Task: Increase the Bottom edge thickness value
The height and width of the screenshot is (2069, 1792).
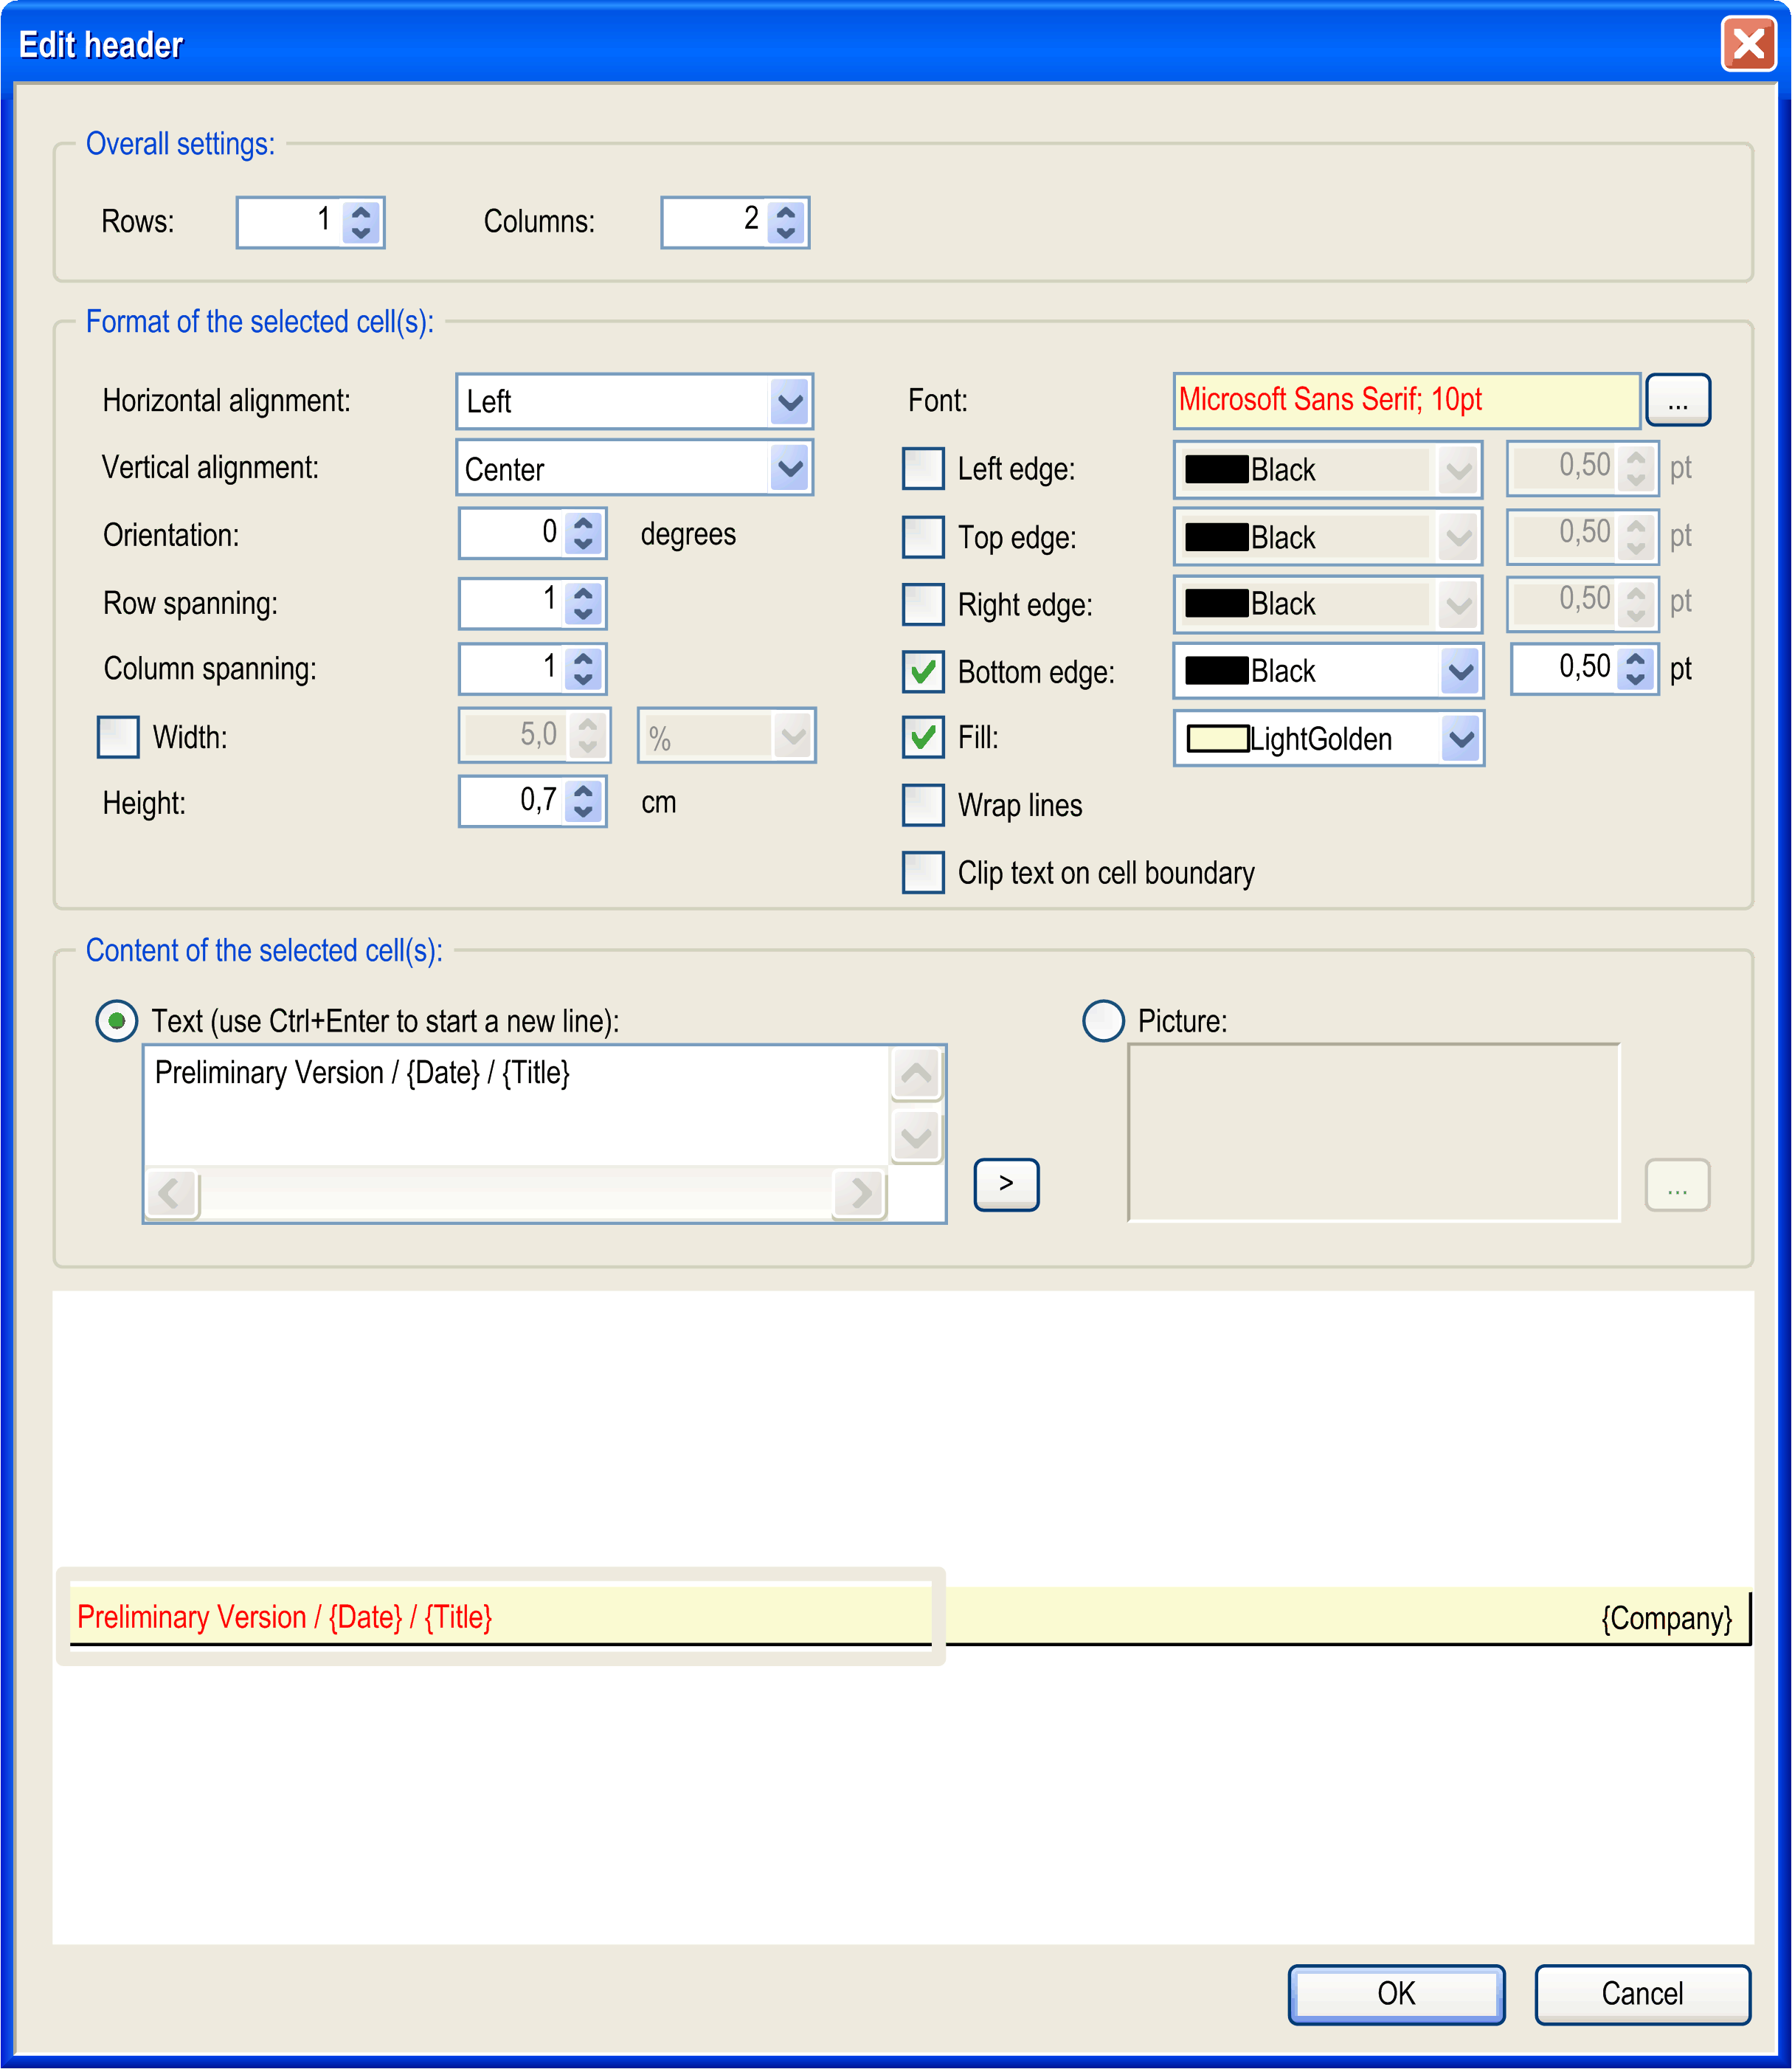Action: point(1635,658)
